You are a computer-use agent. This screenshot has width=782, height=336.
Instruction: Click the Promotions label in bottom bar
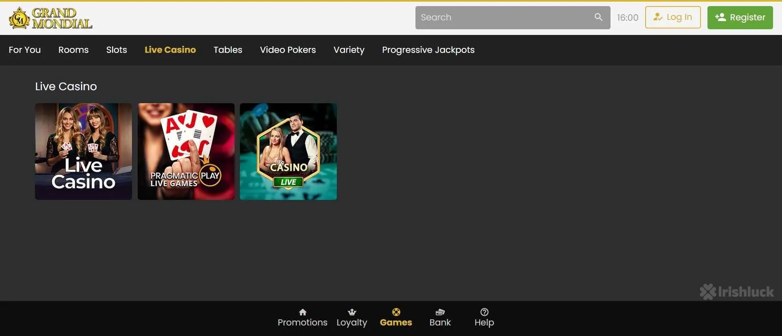303,323
